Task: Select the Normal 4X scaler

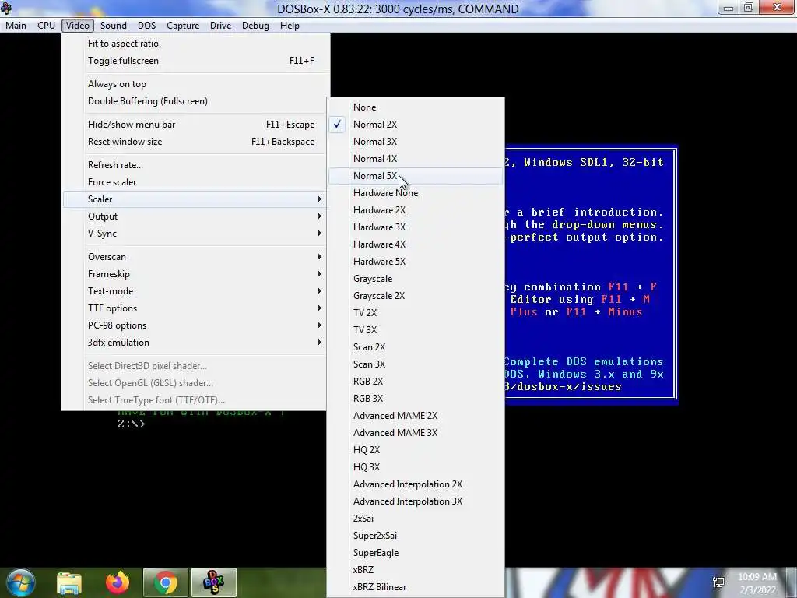Action: click(416, 159)
